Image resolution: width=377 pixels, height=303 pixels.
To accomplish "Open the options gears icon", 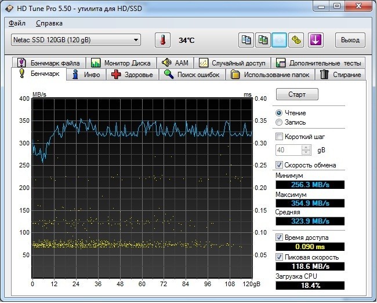I will 296,40.
